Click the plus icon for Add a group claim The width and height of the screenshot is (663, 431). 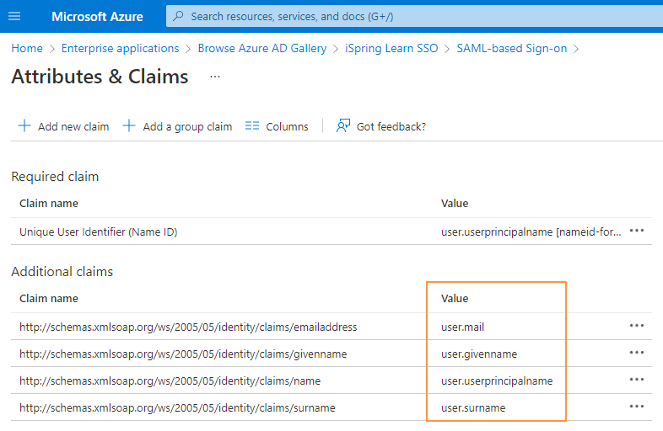pos(129,125)
